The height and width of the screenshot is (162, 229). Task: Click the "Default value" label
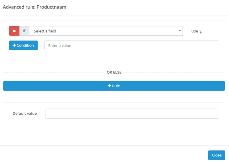click(x=25, y=114)
